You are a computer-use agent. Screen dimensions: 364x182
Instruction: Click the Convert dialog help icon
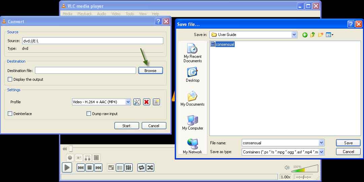(x=158, y=22)
